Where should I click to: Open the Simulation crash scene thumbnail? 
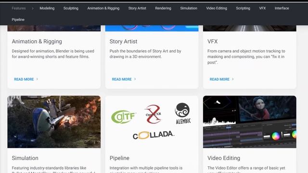tap(54, 122)
